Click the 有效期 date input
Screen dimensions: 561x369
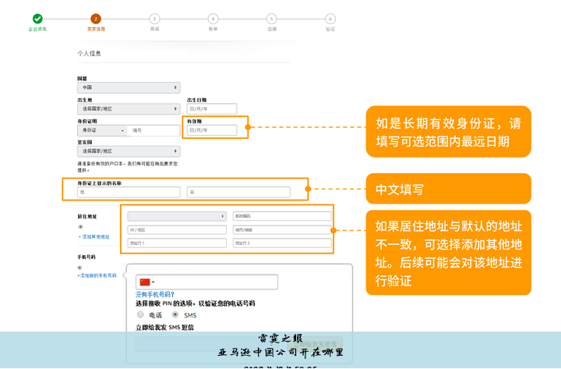[212, 130]
